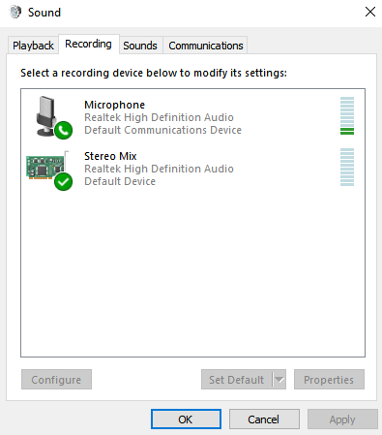The height and width of the screenshot is (435, 382).
Task: Click the green checkmark badge on Stereo Mix
Action: coord(63,181)
